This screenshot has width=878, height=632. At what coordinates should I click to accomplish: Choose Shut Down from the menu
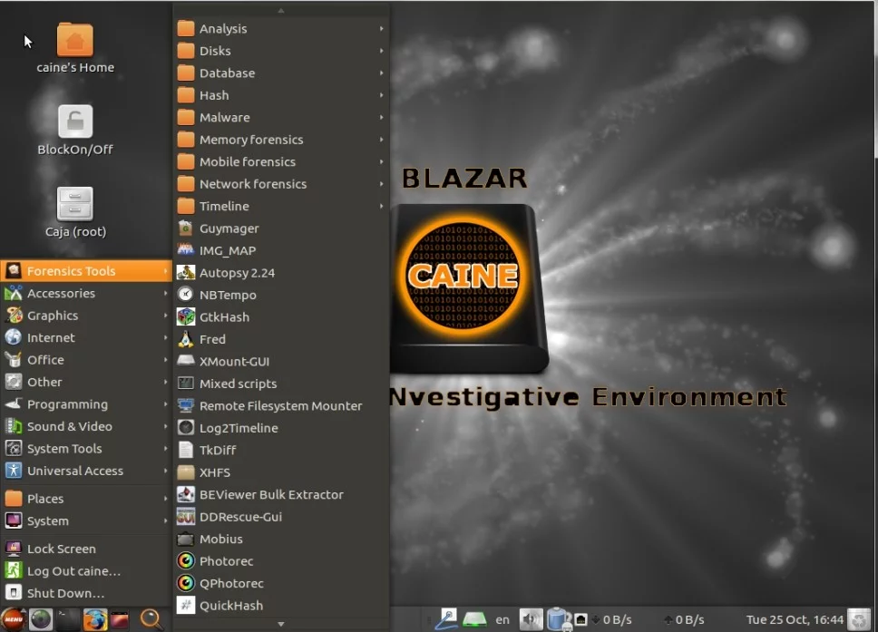pos(60,593)
